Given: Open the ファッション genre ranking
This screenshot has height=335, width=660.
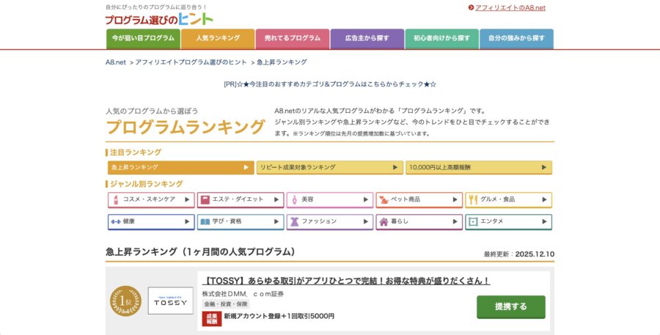Looking at the screenshot, I should [x=330, y=222].
